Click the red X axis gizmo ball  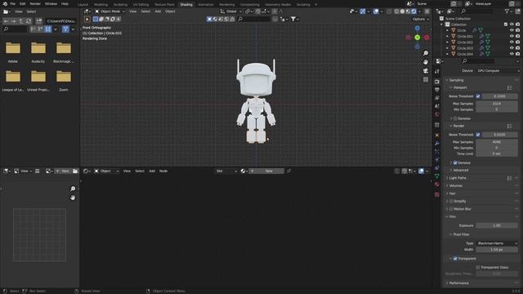pos(427,38)
